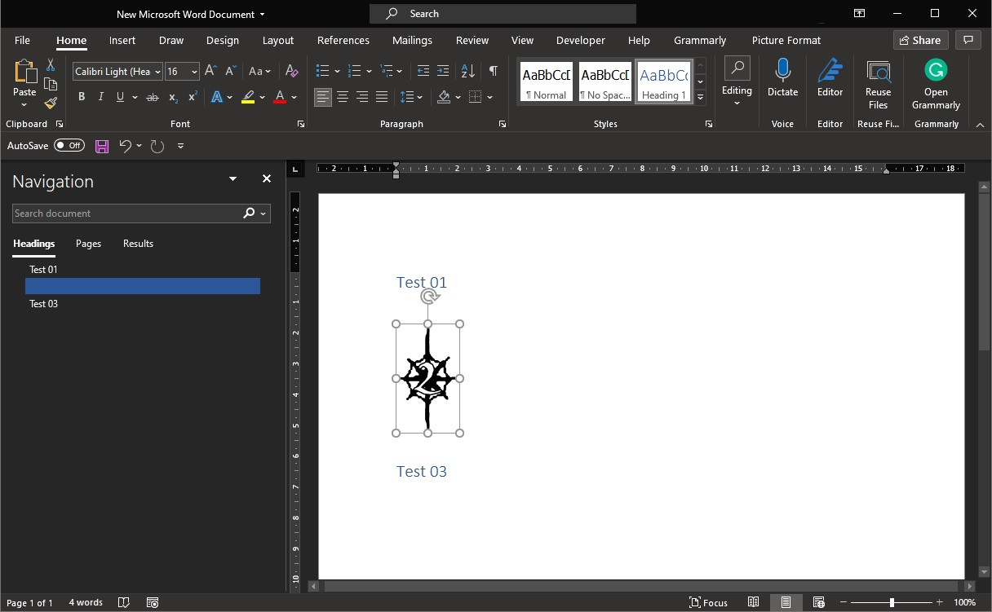This screenshot has width=992, height=612.
Task: Switch to Pages tab in Navigation
Action: (88, 244)
